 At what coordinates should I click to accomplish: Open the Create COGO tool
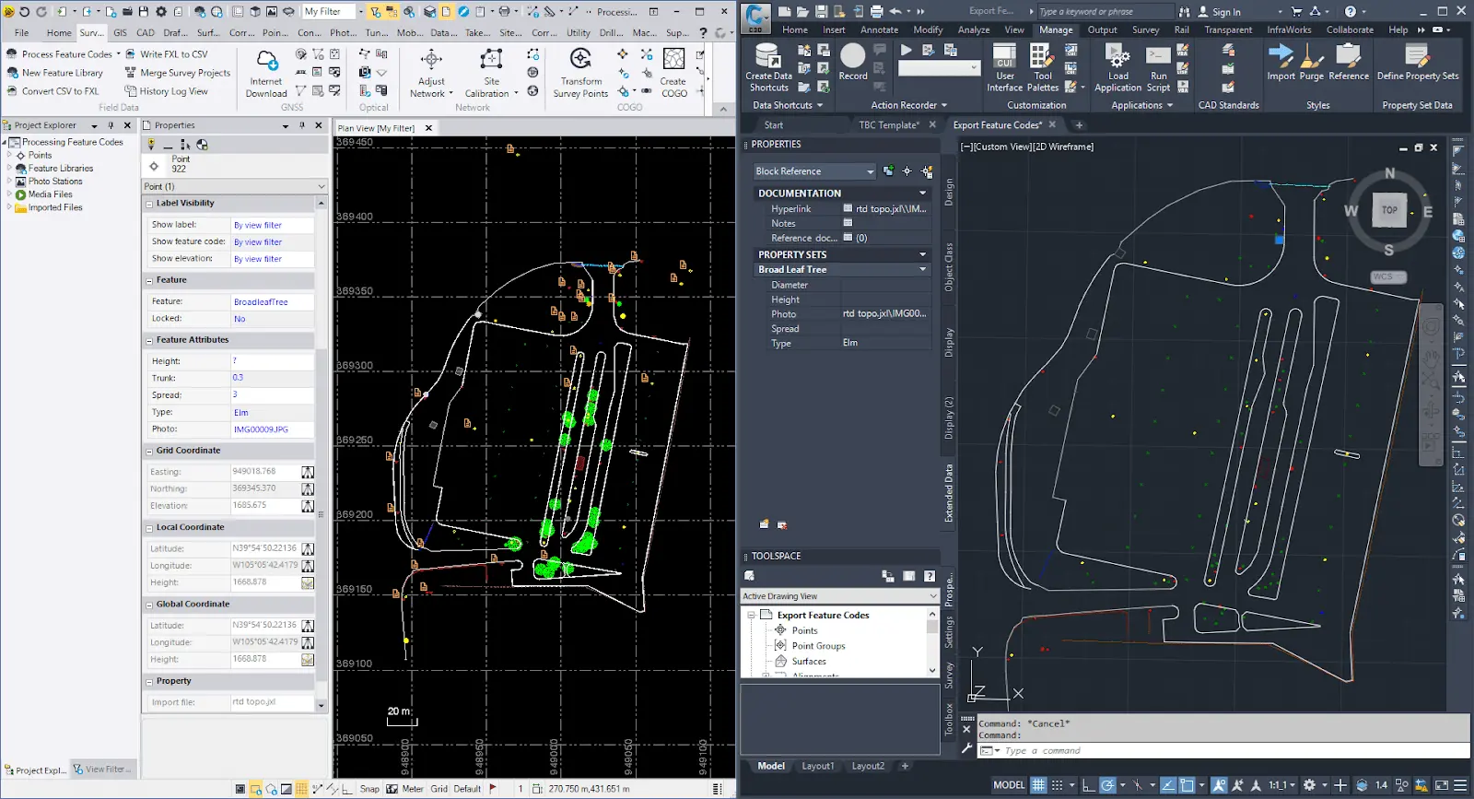tap(673, 63)
